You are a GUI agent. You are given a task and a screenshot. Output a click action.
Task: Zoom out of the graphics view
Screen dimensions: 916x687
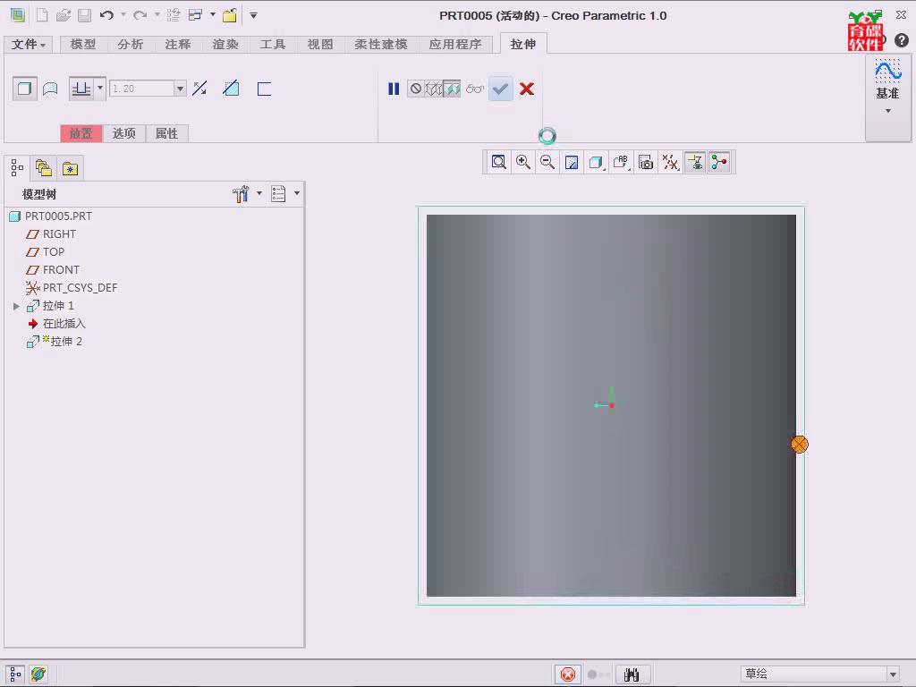pos(547,162)
